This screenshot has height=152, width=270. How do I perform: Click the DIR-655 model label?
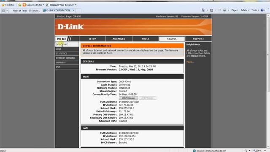(61, 39)
